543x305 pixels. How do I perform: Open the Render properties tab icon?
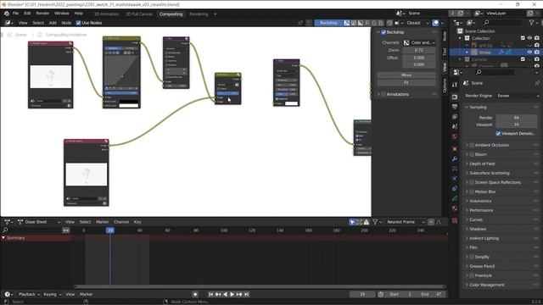[455, 97]
